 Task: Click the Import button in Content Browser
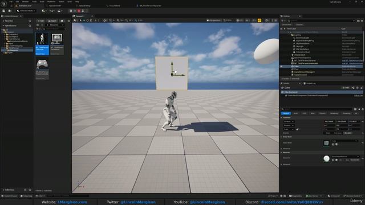tap(52, 20)
